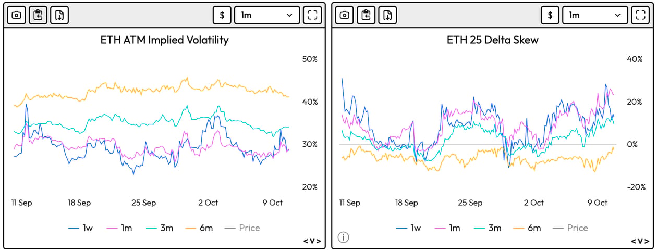Click camera snapshot icon on 25 Delta Skew chart
Image resolution: width=657 pixels, height=252 pixels.
pyautogui.click(x=344, y=15)
